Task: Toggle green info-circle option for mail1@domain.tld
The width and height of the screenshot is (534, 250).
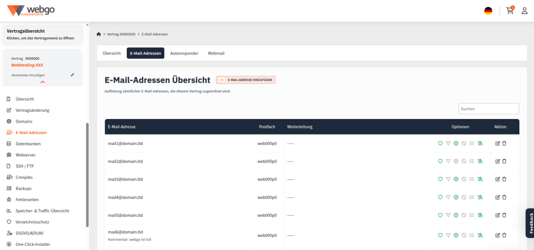Action: pos(456,143)
